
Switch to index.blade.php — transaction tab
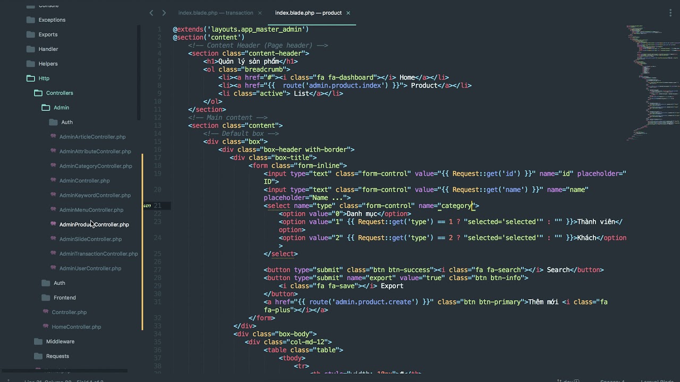point(216,13)
